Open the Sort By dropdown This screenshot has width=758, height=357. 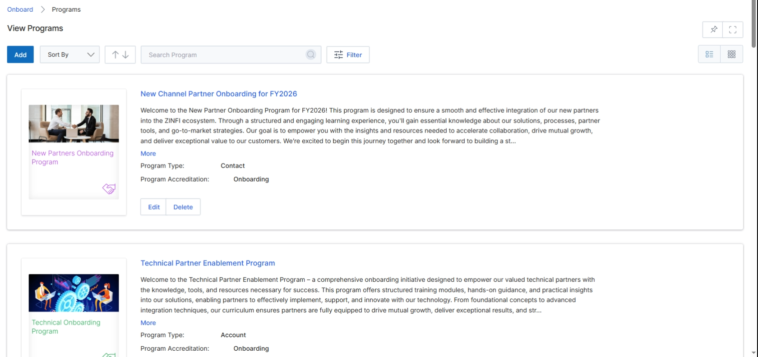pos(69,55)
